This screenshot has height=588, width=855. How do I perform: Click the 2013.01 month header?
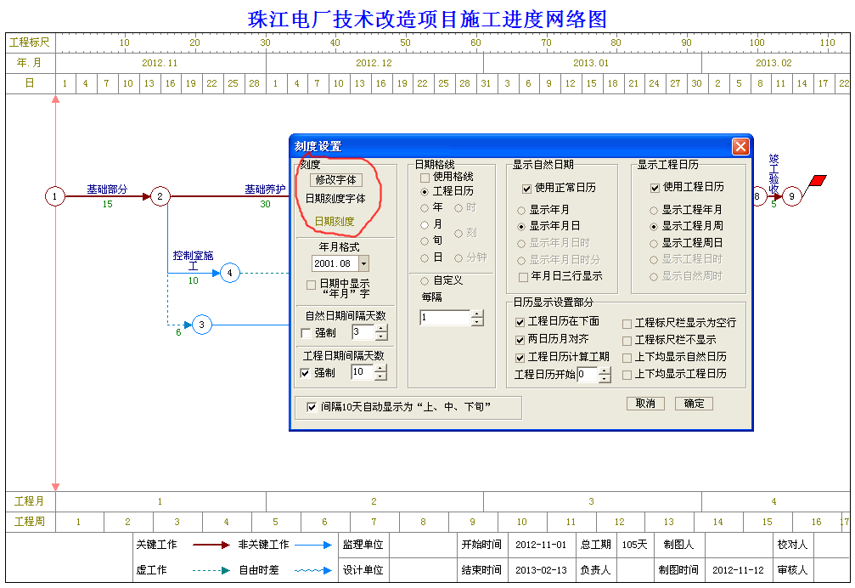pos(591,63)
